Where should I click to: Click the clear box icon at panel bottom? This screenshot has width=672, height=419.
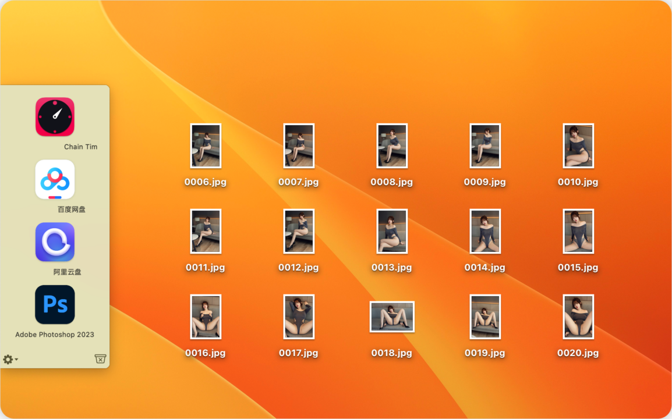pyautogui.click(x=100, y=359)
